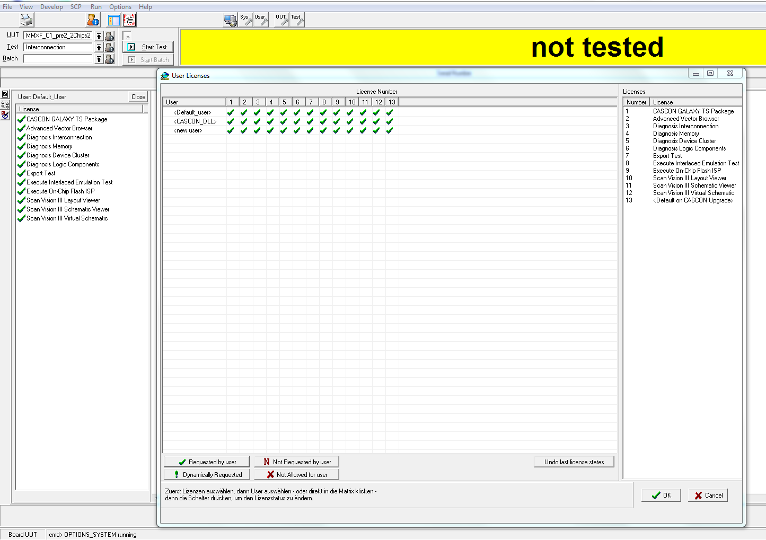Open the UUT settings wrench icon

pos(281,20)
